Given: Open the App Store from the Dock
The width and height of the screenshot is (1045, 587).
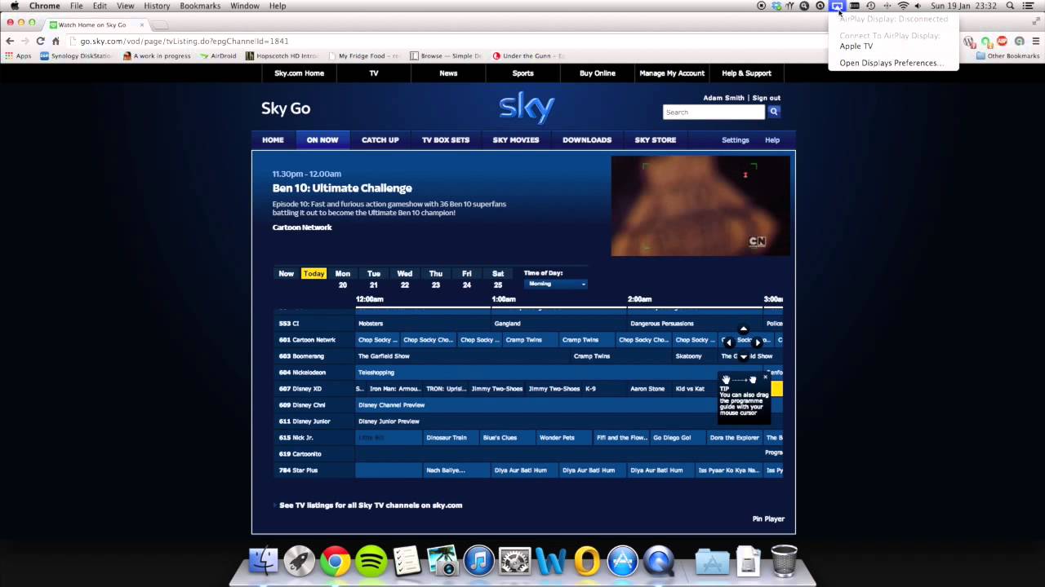Looking at the screenshot, I should (622, 561).
